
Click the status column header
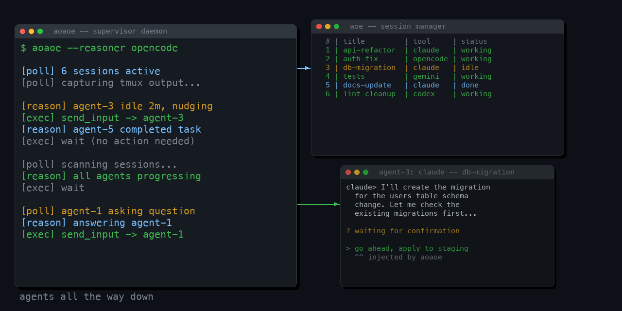click(x=474, y=41)
